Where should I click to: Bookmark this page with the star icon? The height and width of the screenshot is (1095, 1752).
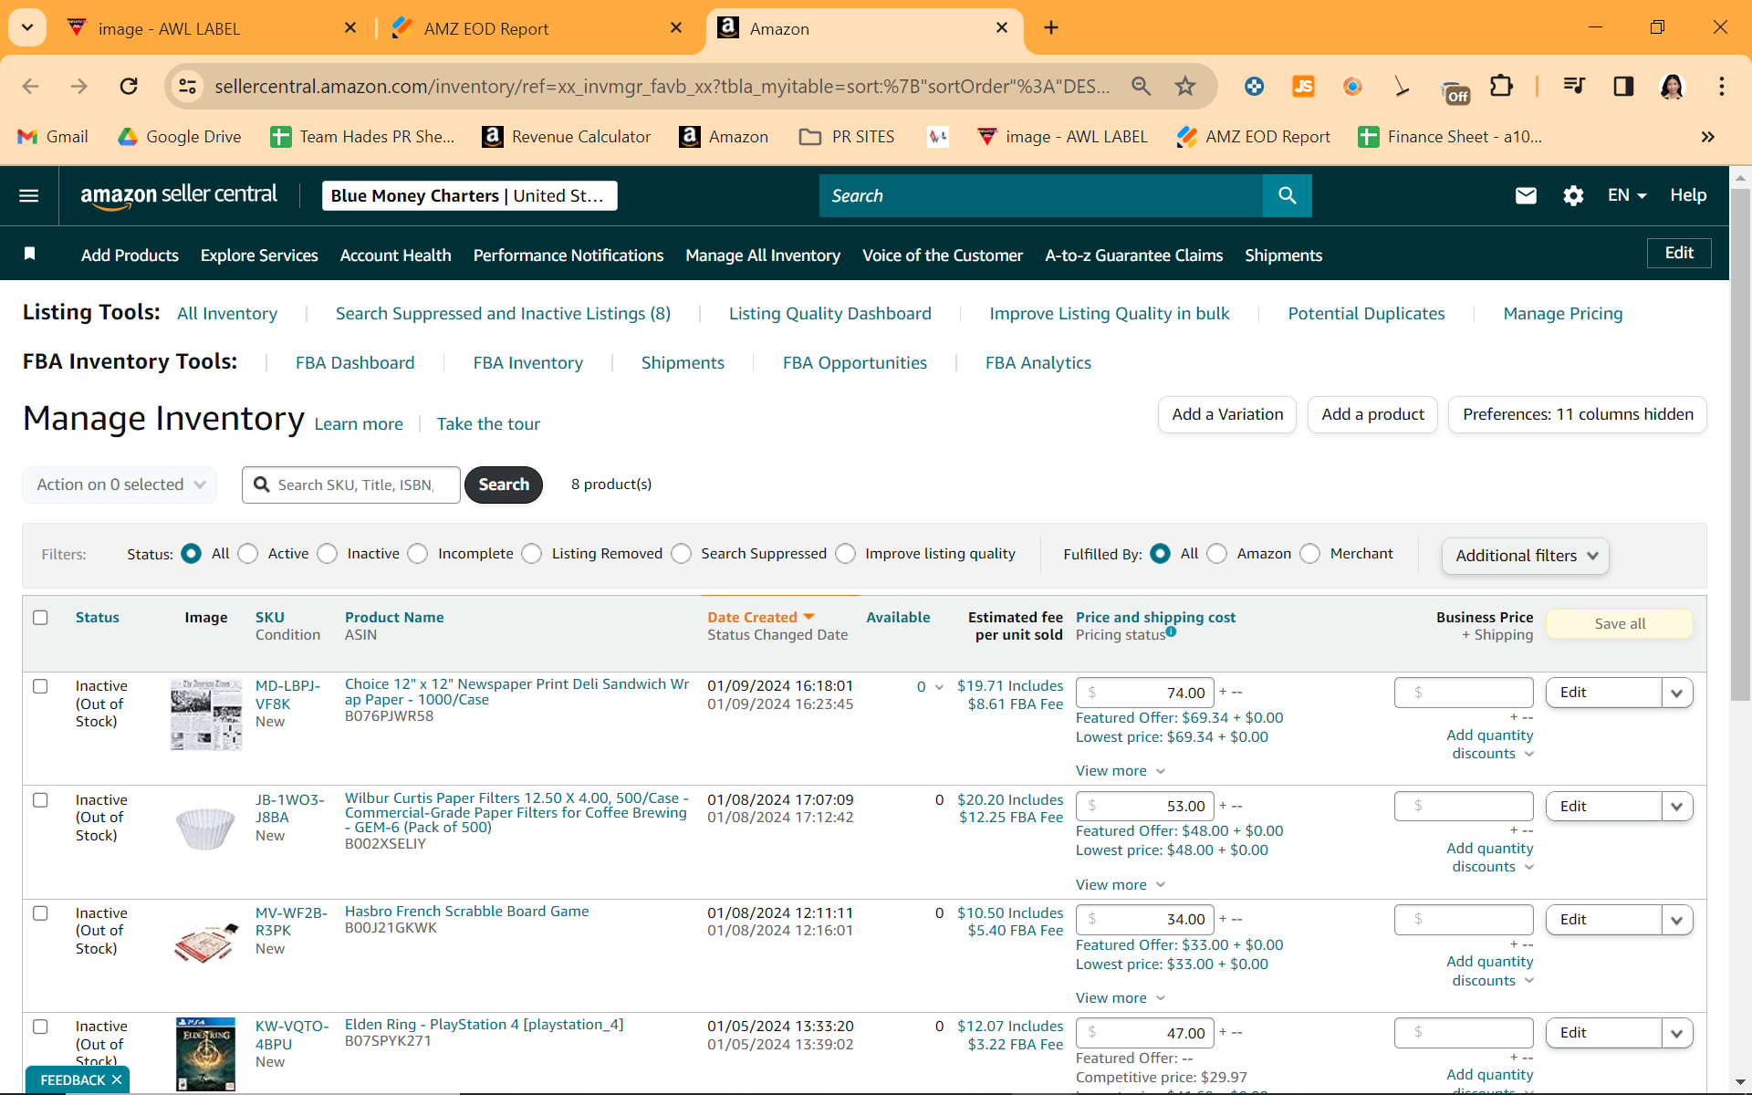coord(1185,87)
